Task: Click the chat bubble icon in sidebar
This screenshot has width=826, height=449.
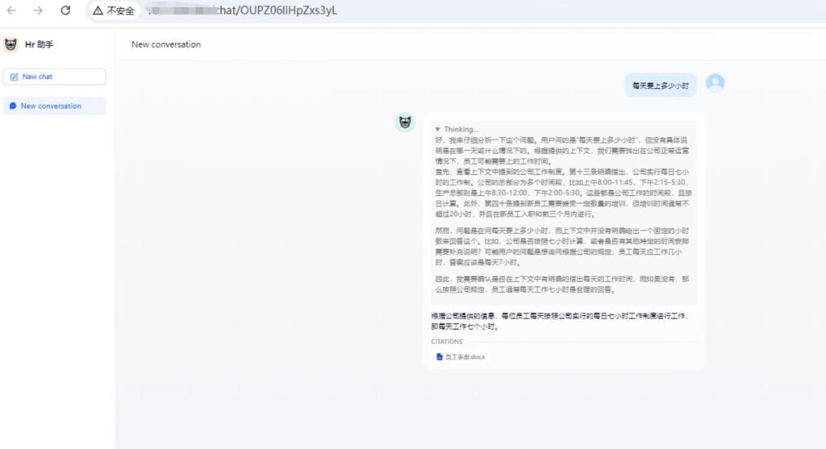Action: 13,106
